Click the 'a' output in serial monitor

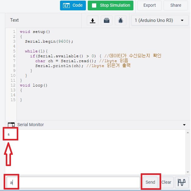9,134
